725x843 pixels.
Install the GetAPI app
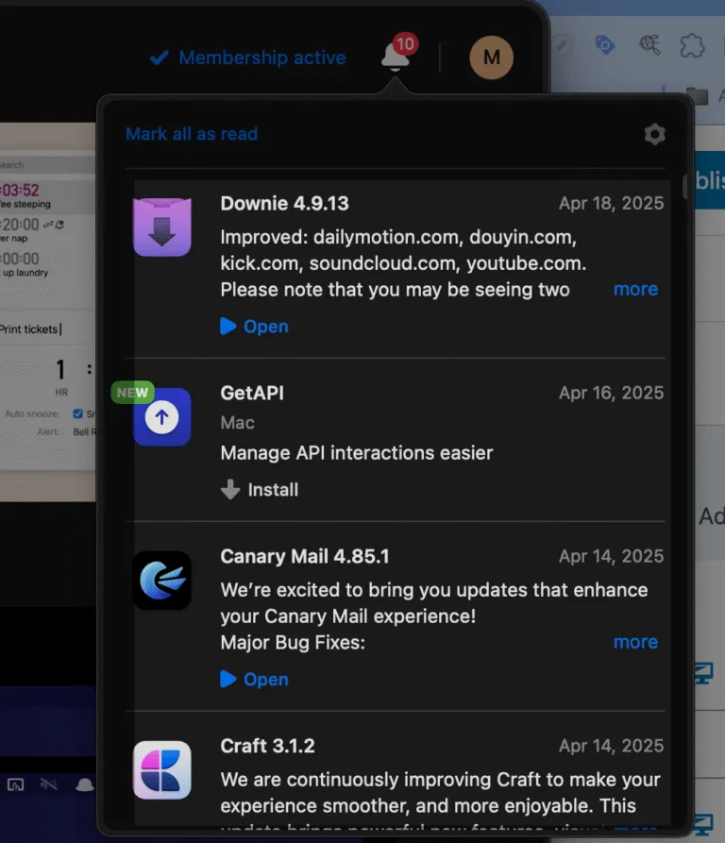pos(260,489)
